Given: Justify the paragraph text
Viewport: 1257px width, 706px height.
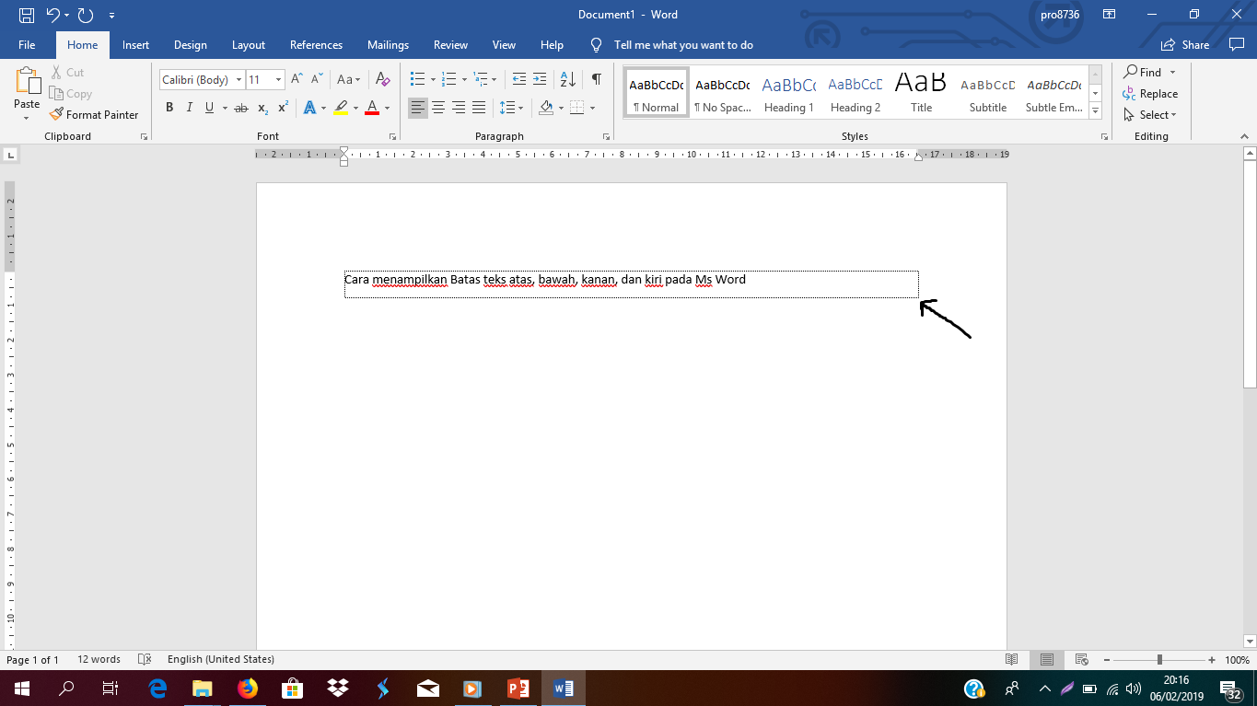Looking at the screenshot, I should [479, 108].
